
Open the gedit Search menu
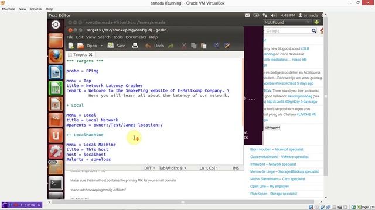click(104, 37)
